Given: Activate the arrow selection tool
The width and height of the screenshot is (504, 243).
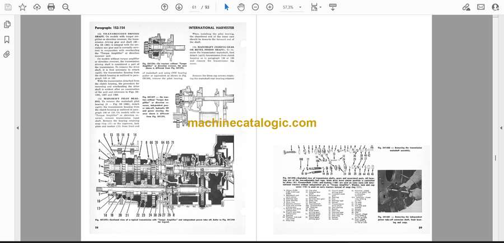Looking at the screenshot, I should (x=227, y=7).
